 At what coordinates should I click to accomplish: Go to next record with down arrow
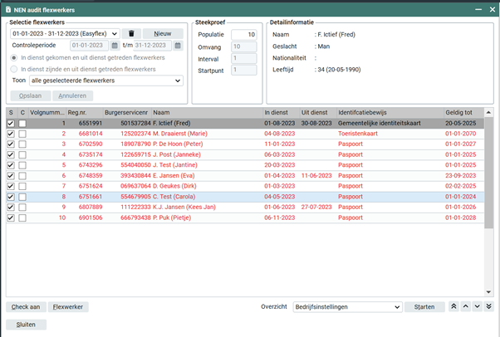click(477, 306)
